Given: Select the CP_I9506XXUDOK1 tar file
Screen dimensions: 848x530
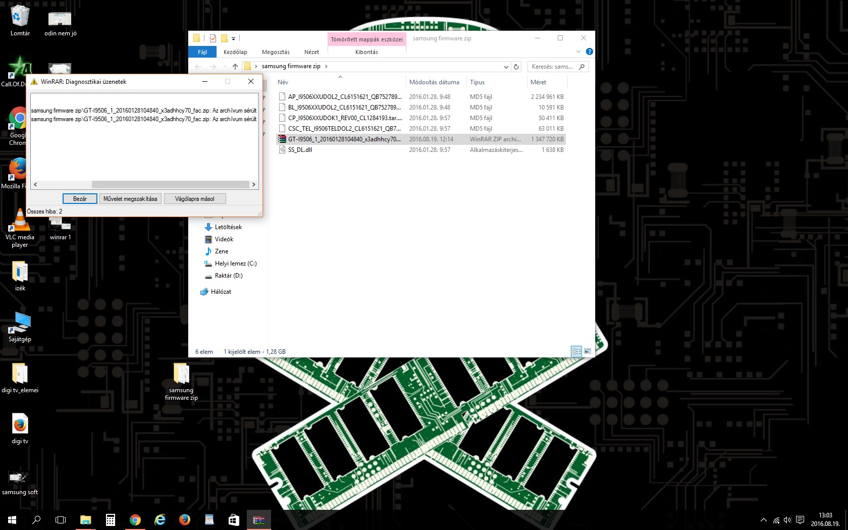Looking at the screenshot, I should [x=421, y=118].
